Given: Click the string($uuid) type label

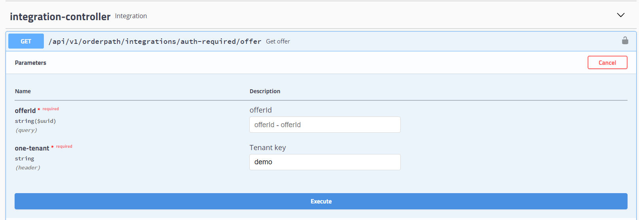Looking at the screenshot, I should (x=36, y=121).
